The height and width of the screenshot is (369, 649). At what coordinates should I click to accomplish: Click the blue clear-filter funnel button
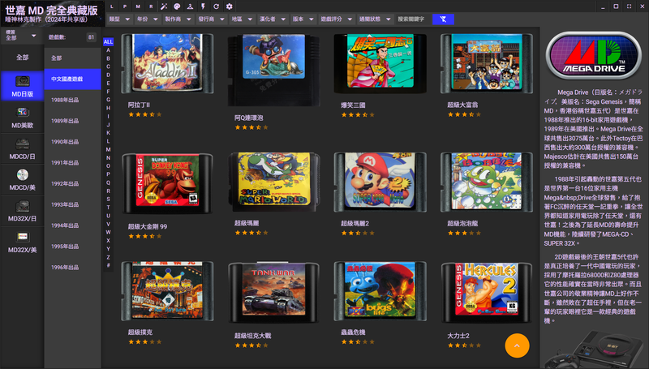[443, 19]
